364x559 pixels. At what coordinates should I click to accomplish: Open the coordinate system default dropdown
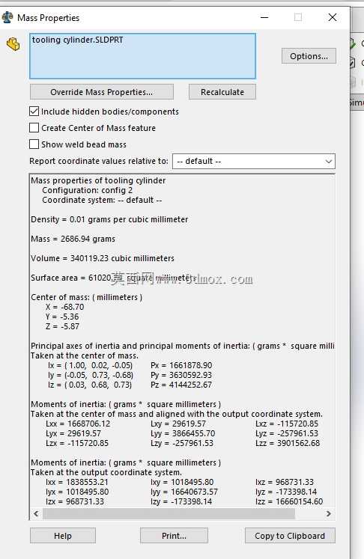(254, 161)
